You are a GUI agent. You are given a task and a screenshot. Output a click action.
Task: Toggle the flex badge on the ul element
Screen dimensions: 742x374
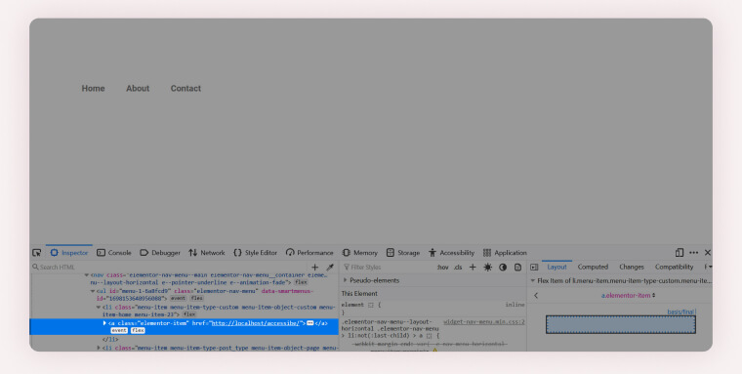click(x=196, y=299)
